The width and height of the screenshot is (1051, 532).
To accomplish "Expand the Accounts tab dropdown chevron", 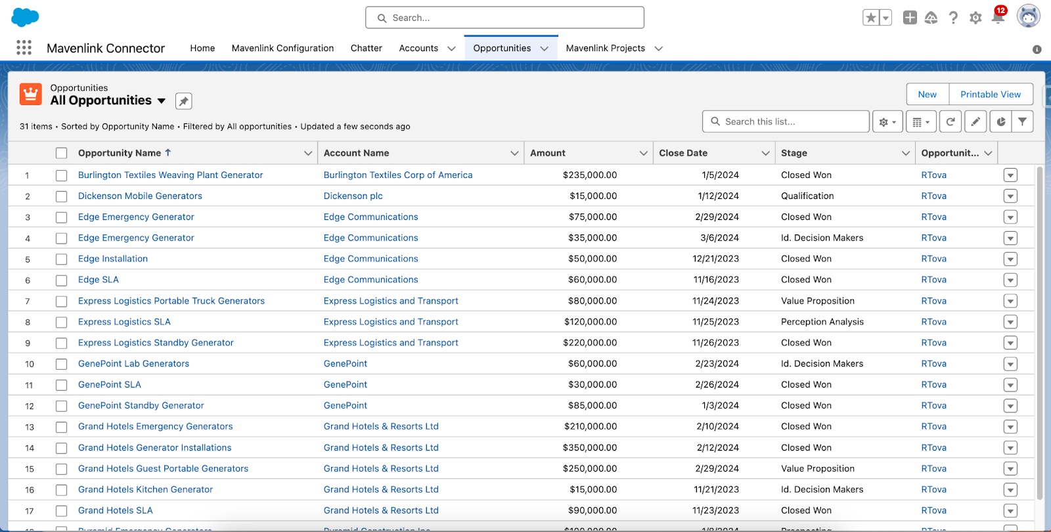I will tap(451, 49).
